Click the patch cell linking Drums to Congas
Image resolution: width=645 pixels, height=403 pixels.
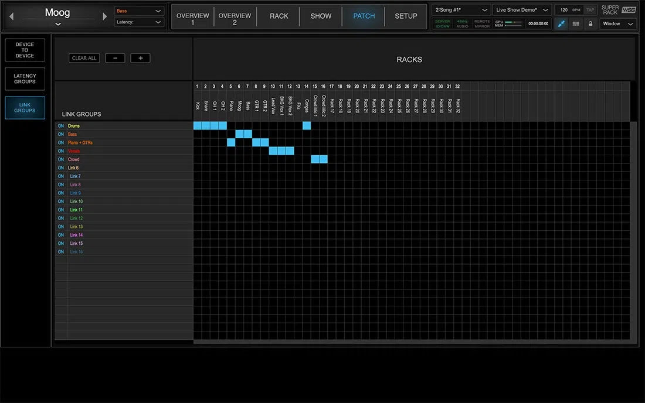pos(306,125)
